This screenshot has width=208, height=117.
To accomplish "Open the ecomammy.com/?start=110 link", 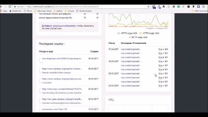I will 55,109.
